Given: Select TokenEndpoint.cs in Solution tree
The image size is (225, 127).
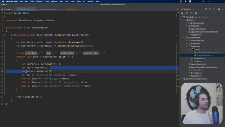Looking at the screenshot, I should click(205, 55).
